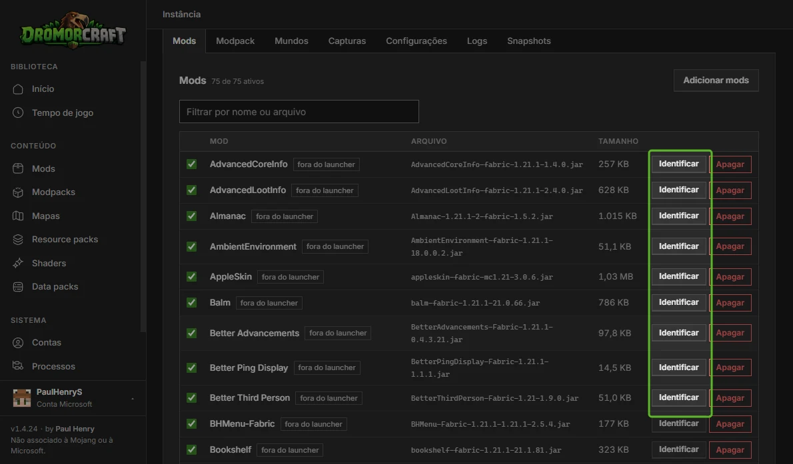Screen dimensions: 793x464
Task: Click the PaulHenryS avatar head
Action: tap(22, 398)
